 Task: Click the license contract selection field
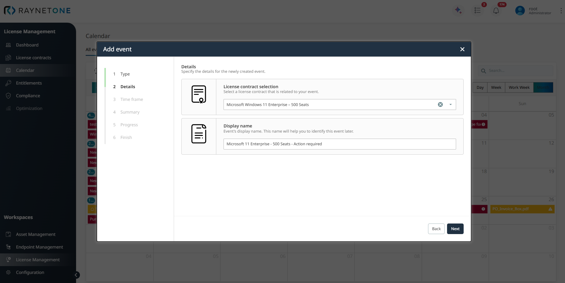(x=340, y=105)
